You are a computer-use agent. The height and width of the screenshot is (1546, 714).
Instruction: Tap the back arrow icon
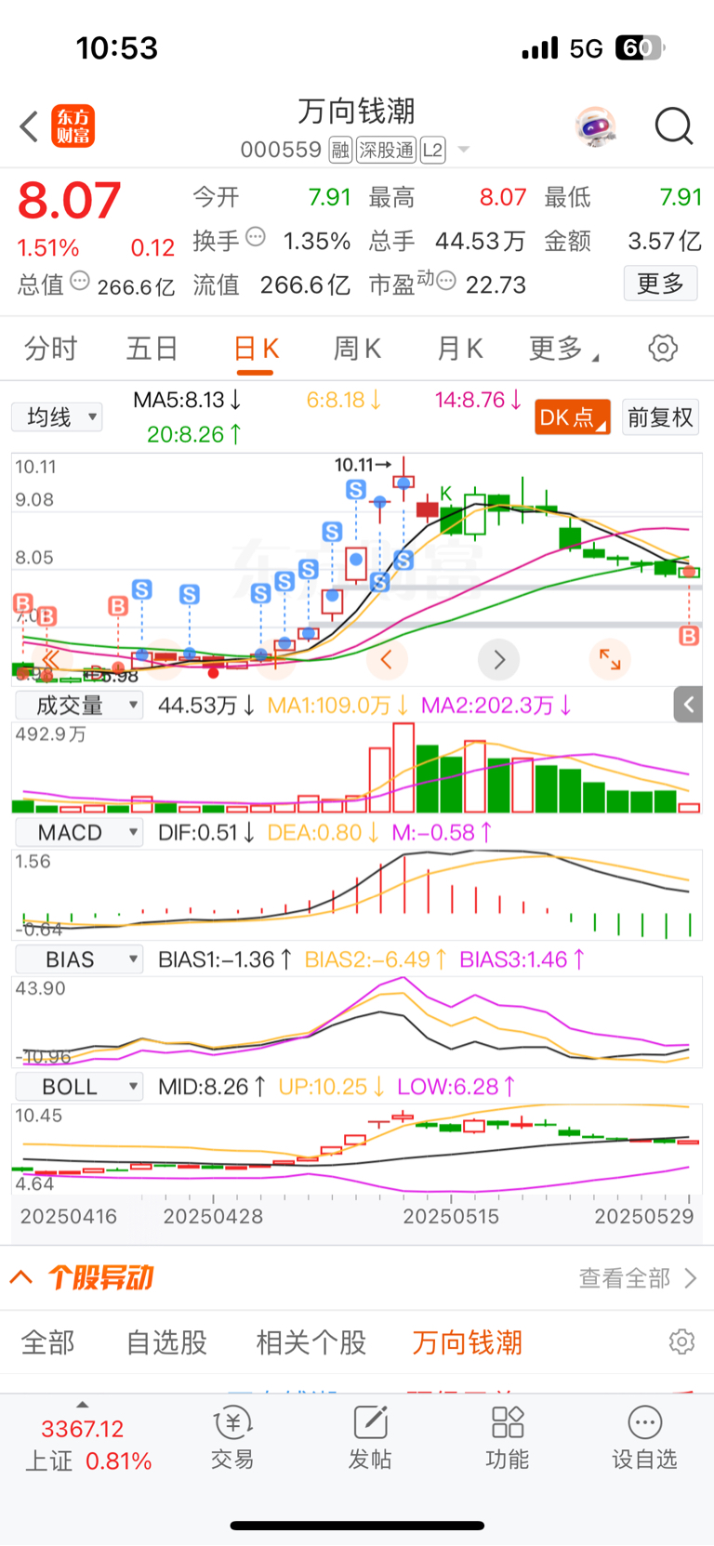tap(30, 126)
